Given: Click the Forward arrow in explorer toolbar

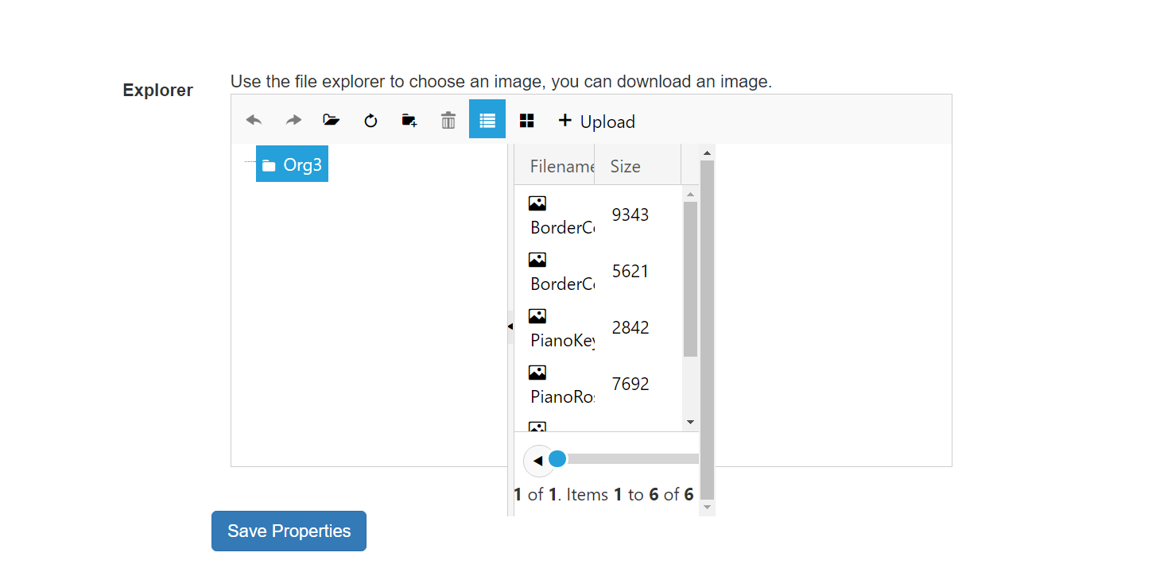Looking at the screenshot, I should pos(293,120).
